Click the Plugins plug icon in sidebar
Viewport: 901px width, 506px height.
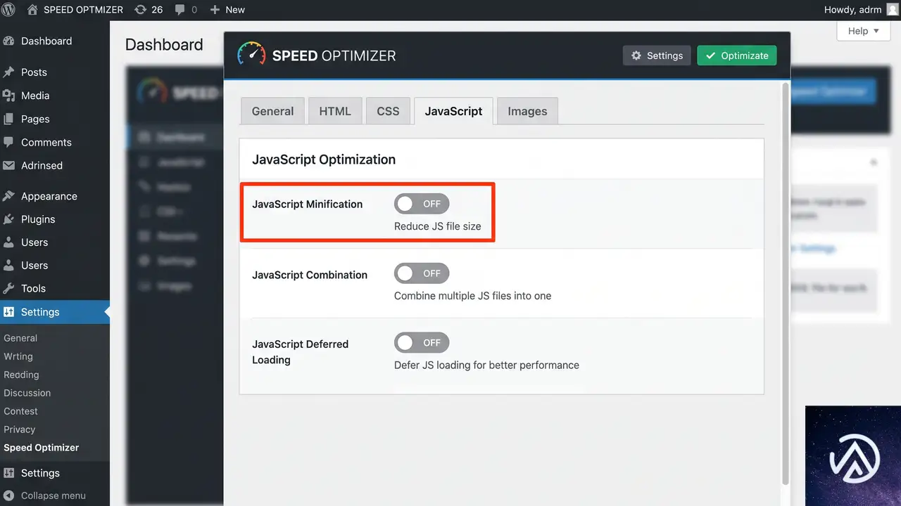pyautogui.click(x=9, y=219)
